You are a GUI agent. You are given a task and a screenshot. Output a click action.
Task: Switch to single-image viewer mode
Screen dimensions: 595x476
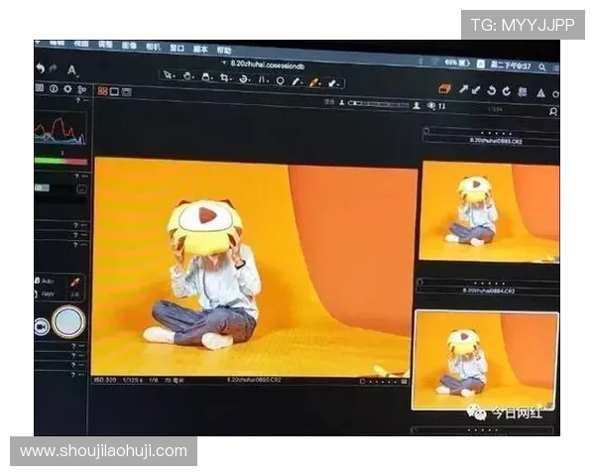[114, 91]
